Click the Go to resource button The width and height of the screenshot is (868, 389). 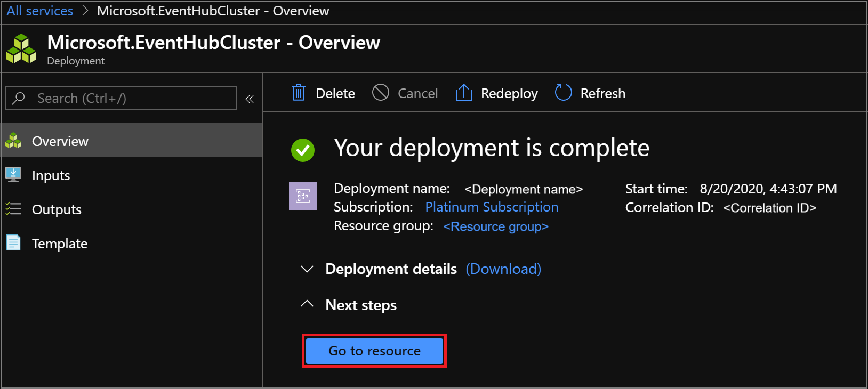click(374, 351)
